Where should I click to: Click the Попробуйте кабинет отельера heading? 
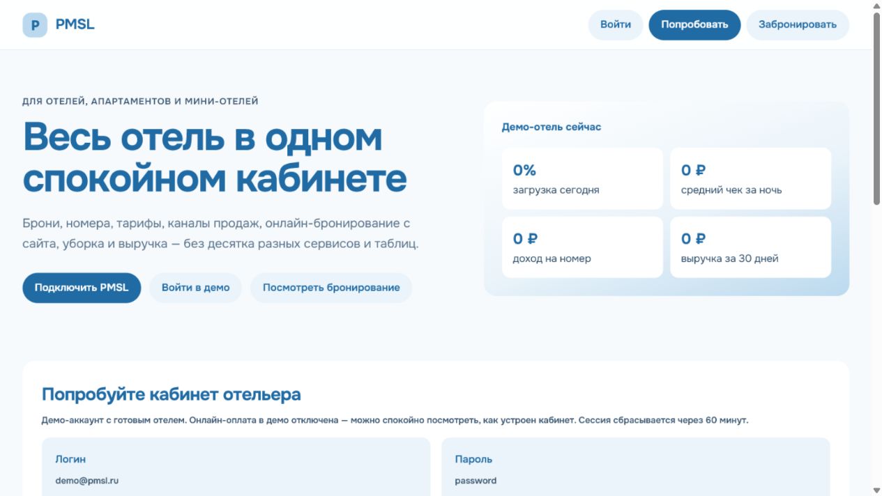[172, 395]
